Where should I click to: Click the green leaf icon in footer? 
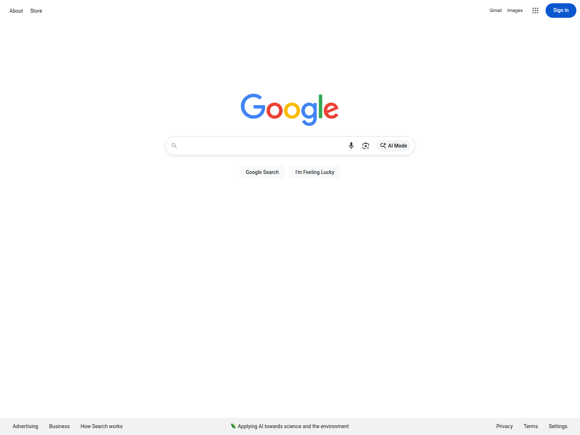pyautogui.click(x=233, y=426)
